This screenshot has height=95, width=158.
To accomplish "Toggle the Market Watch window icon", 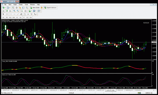I will (13, 8).
